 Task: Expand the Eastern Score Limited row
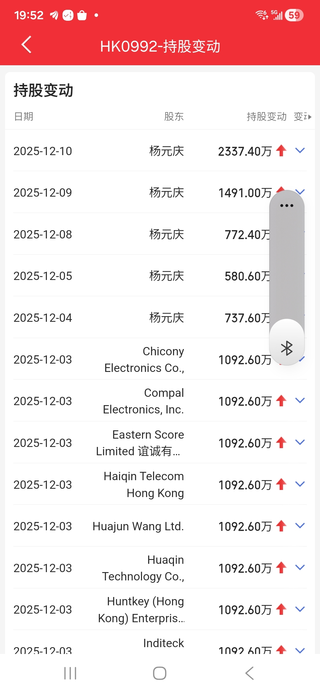click(300, 442)
